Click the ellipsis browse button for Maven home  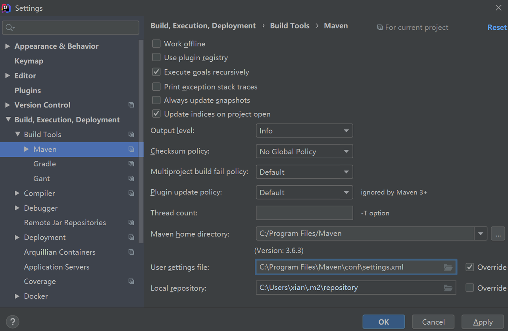[x=498, y=234]
